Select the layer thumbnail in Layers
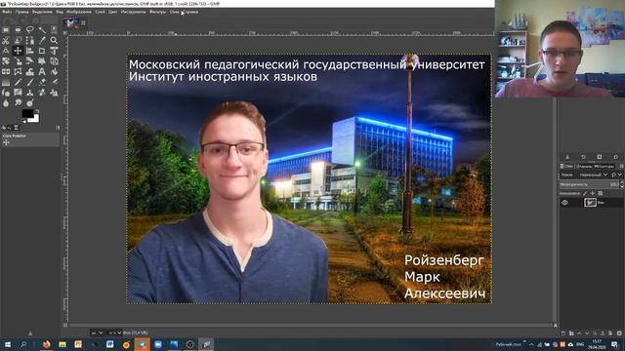625x351 pixels. coord(590,203)
